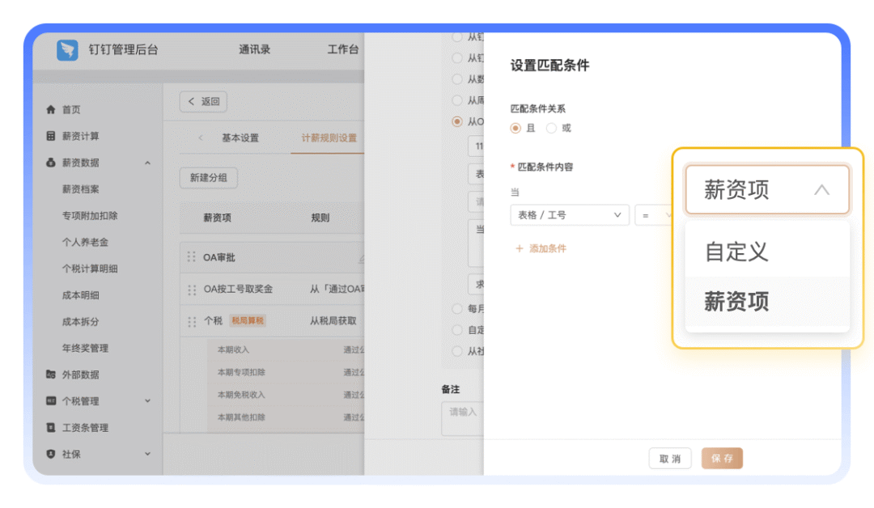Click the DingTalk logo icon

point(67,50)
